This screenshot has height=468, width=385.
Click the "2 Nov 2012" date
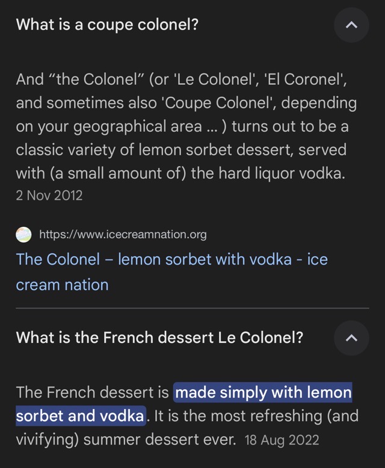coord(49,196)
